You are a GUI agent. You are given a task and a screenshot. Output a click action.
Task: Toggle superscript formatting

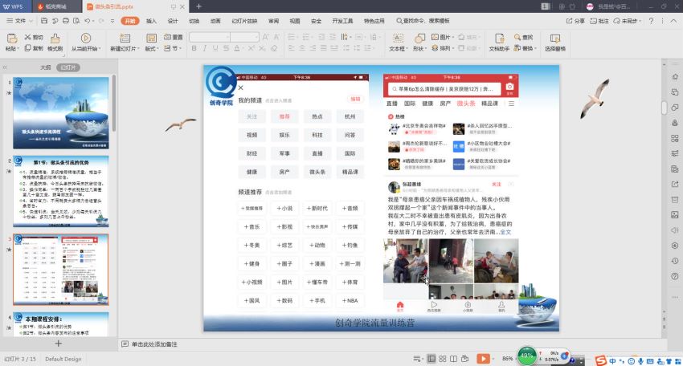pos(252,48)
